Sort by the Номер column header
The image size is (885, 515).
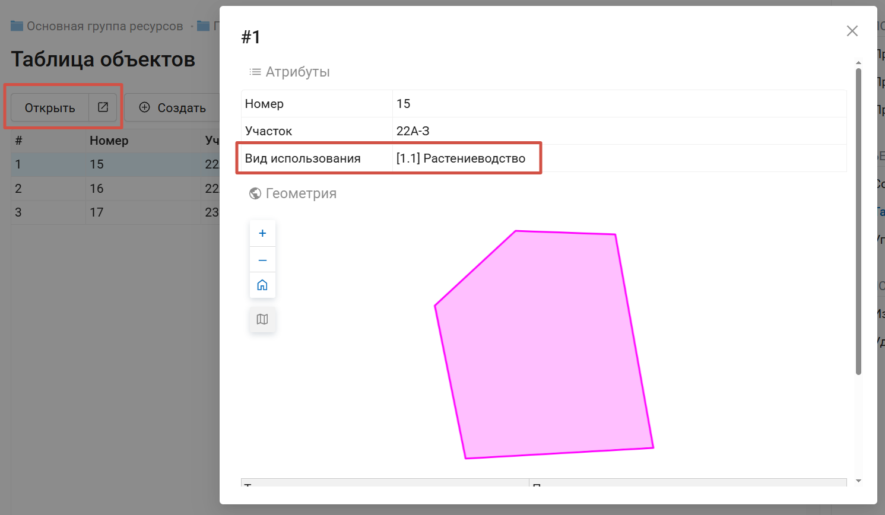pos(109,141)
